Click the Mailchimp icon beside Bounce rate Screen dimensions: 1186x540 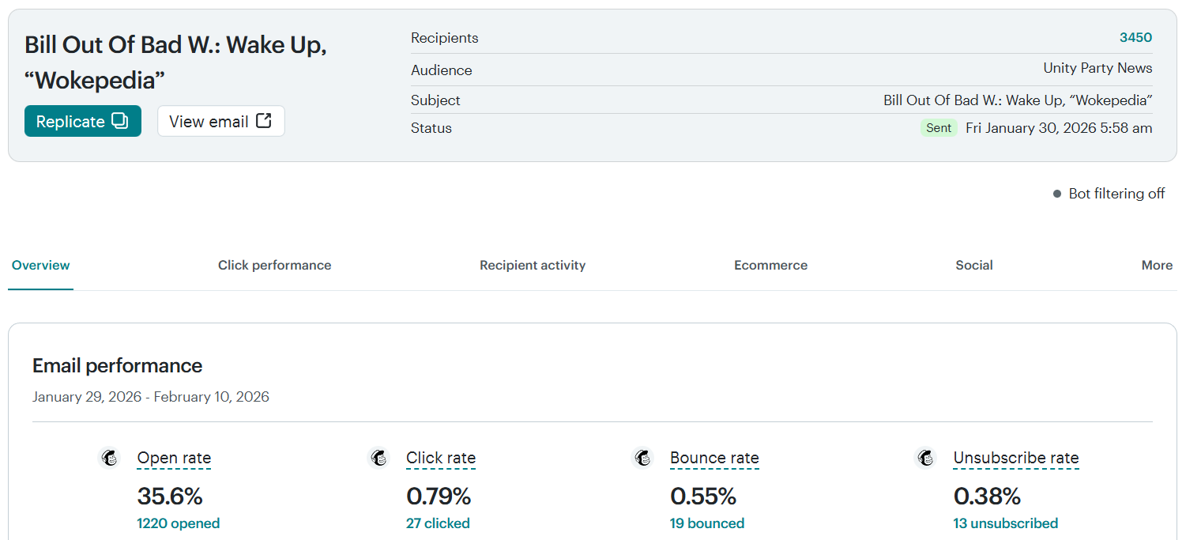[642, 458]
